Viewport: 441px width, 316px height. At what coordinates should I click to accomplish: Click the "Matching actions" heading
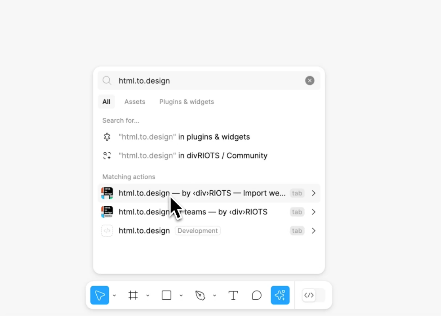pyautogui.click(x=129, y=177)
